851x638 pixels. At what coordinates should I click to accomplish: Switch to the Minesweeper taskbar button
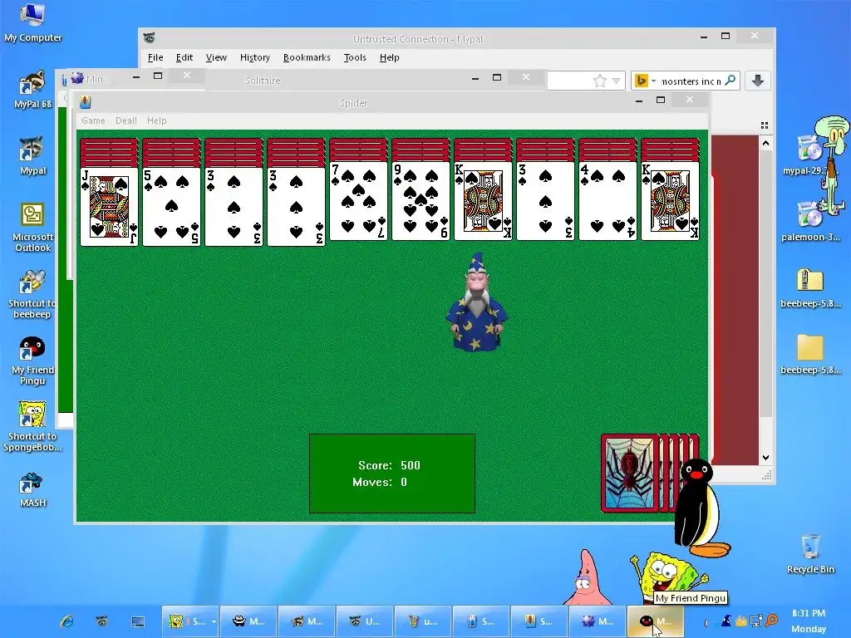click(x=598, y=621)
